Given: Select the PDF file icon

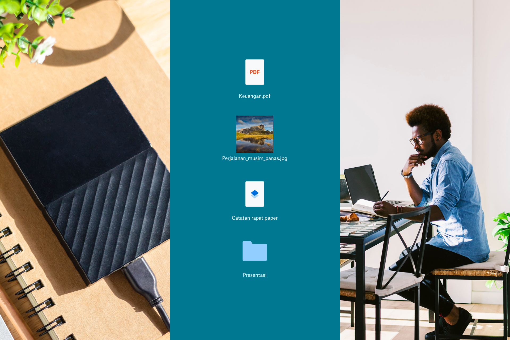Looking at the screenshot, I should 254,72.
